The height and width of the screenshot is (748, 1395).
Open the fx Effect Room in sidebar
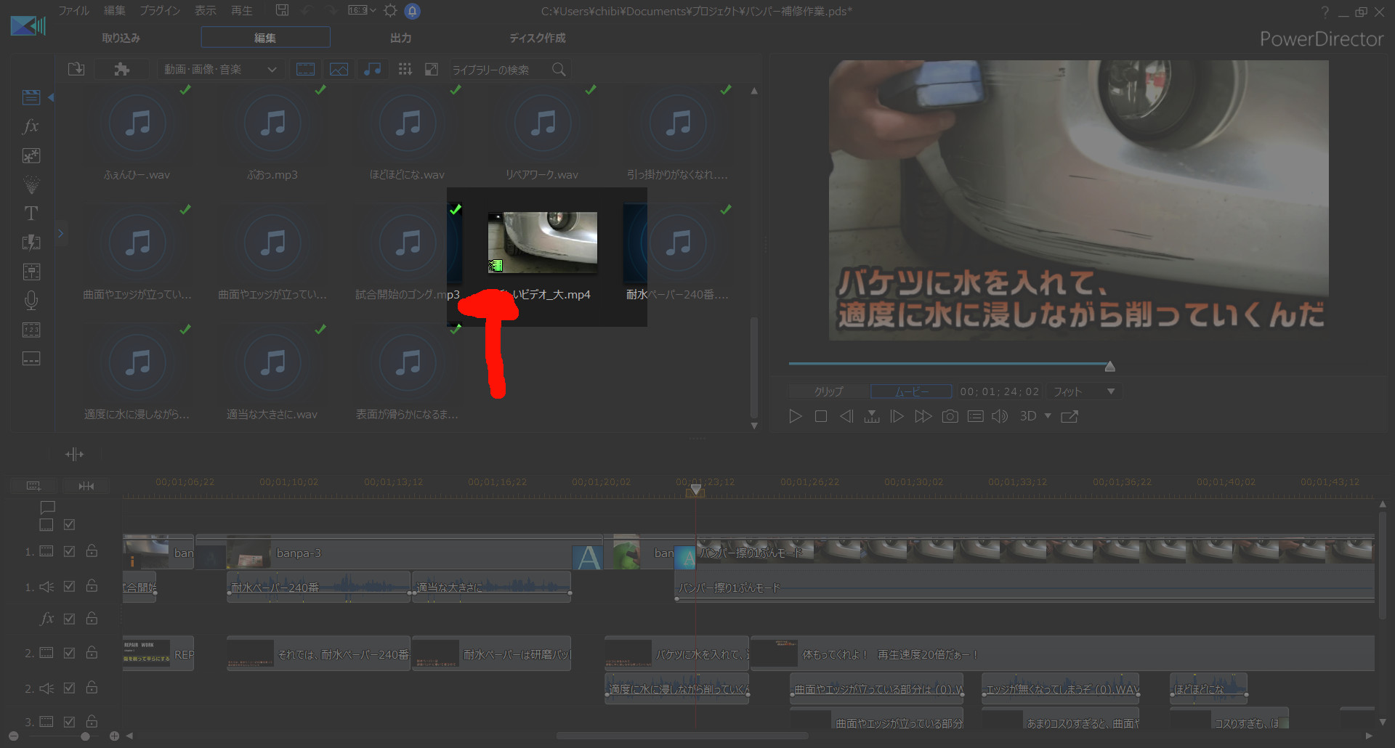(x=31, y=126)
